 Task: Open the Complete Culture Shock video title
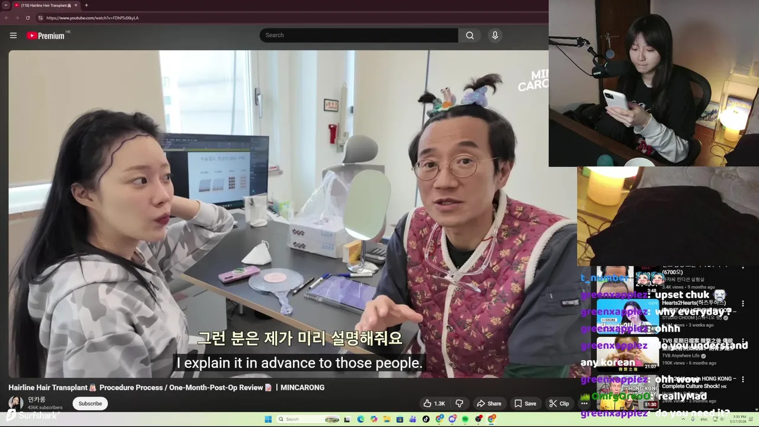[698, 383]
